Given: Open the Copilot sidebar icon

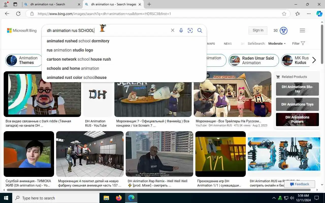Looking at the screenshot, I should (x=319, y=14).
